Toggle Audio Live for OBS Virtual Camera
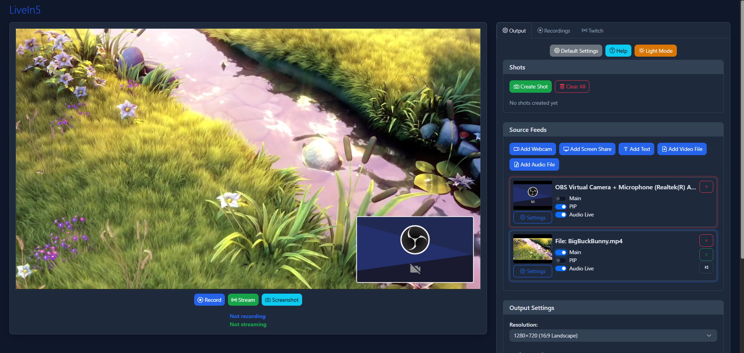This screenshot has height=353, width=744. click(561, 215)
